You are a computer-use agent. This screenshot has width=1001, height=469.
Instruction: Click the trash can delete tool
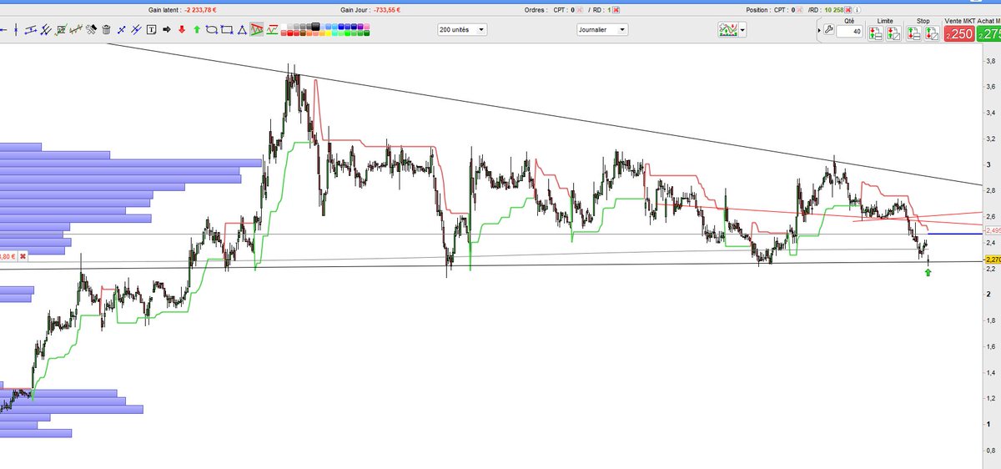[106, 29]
